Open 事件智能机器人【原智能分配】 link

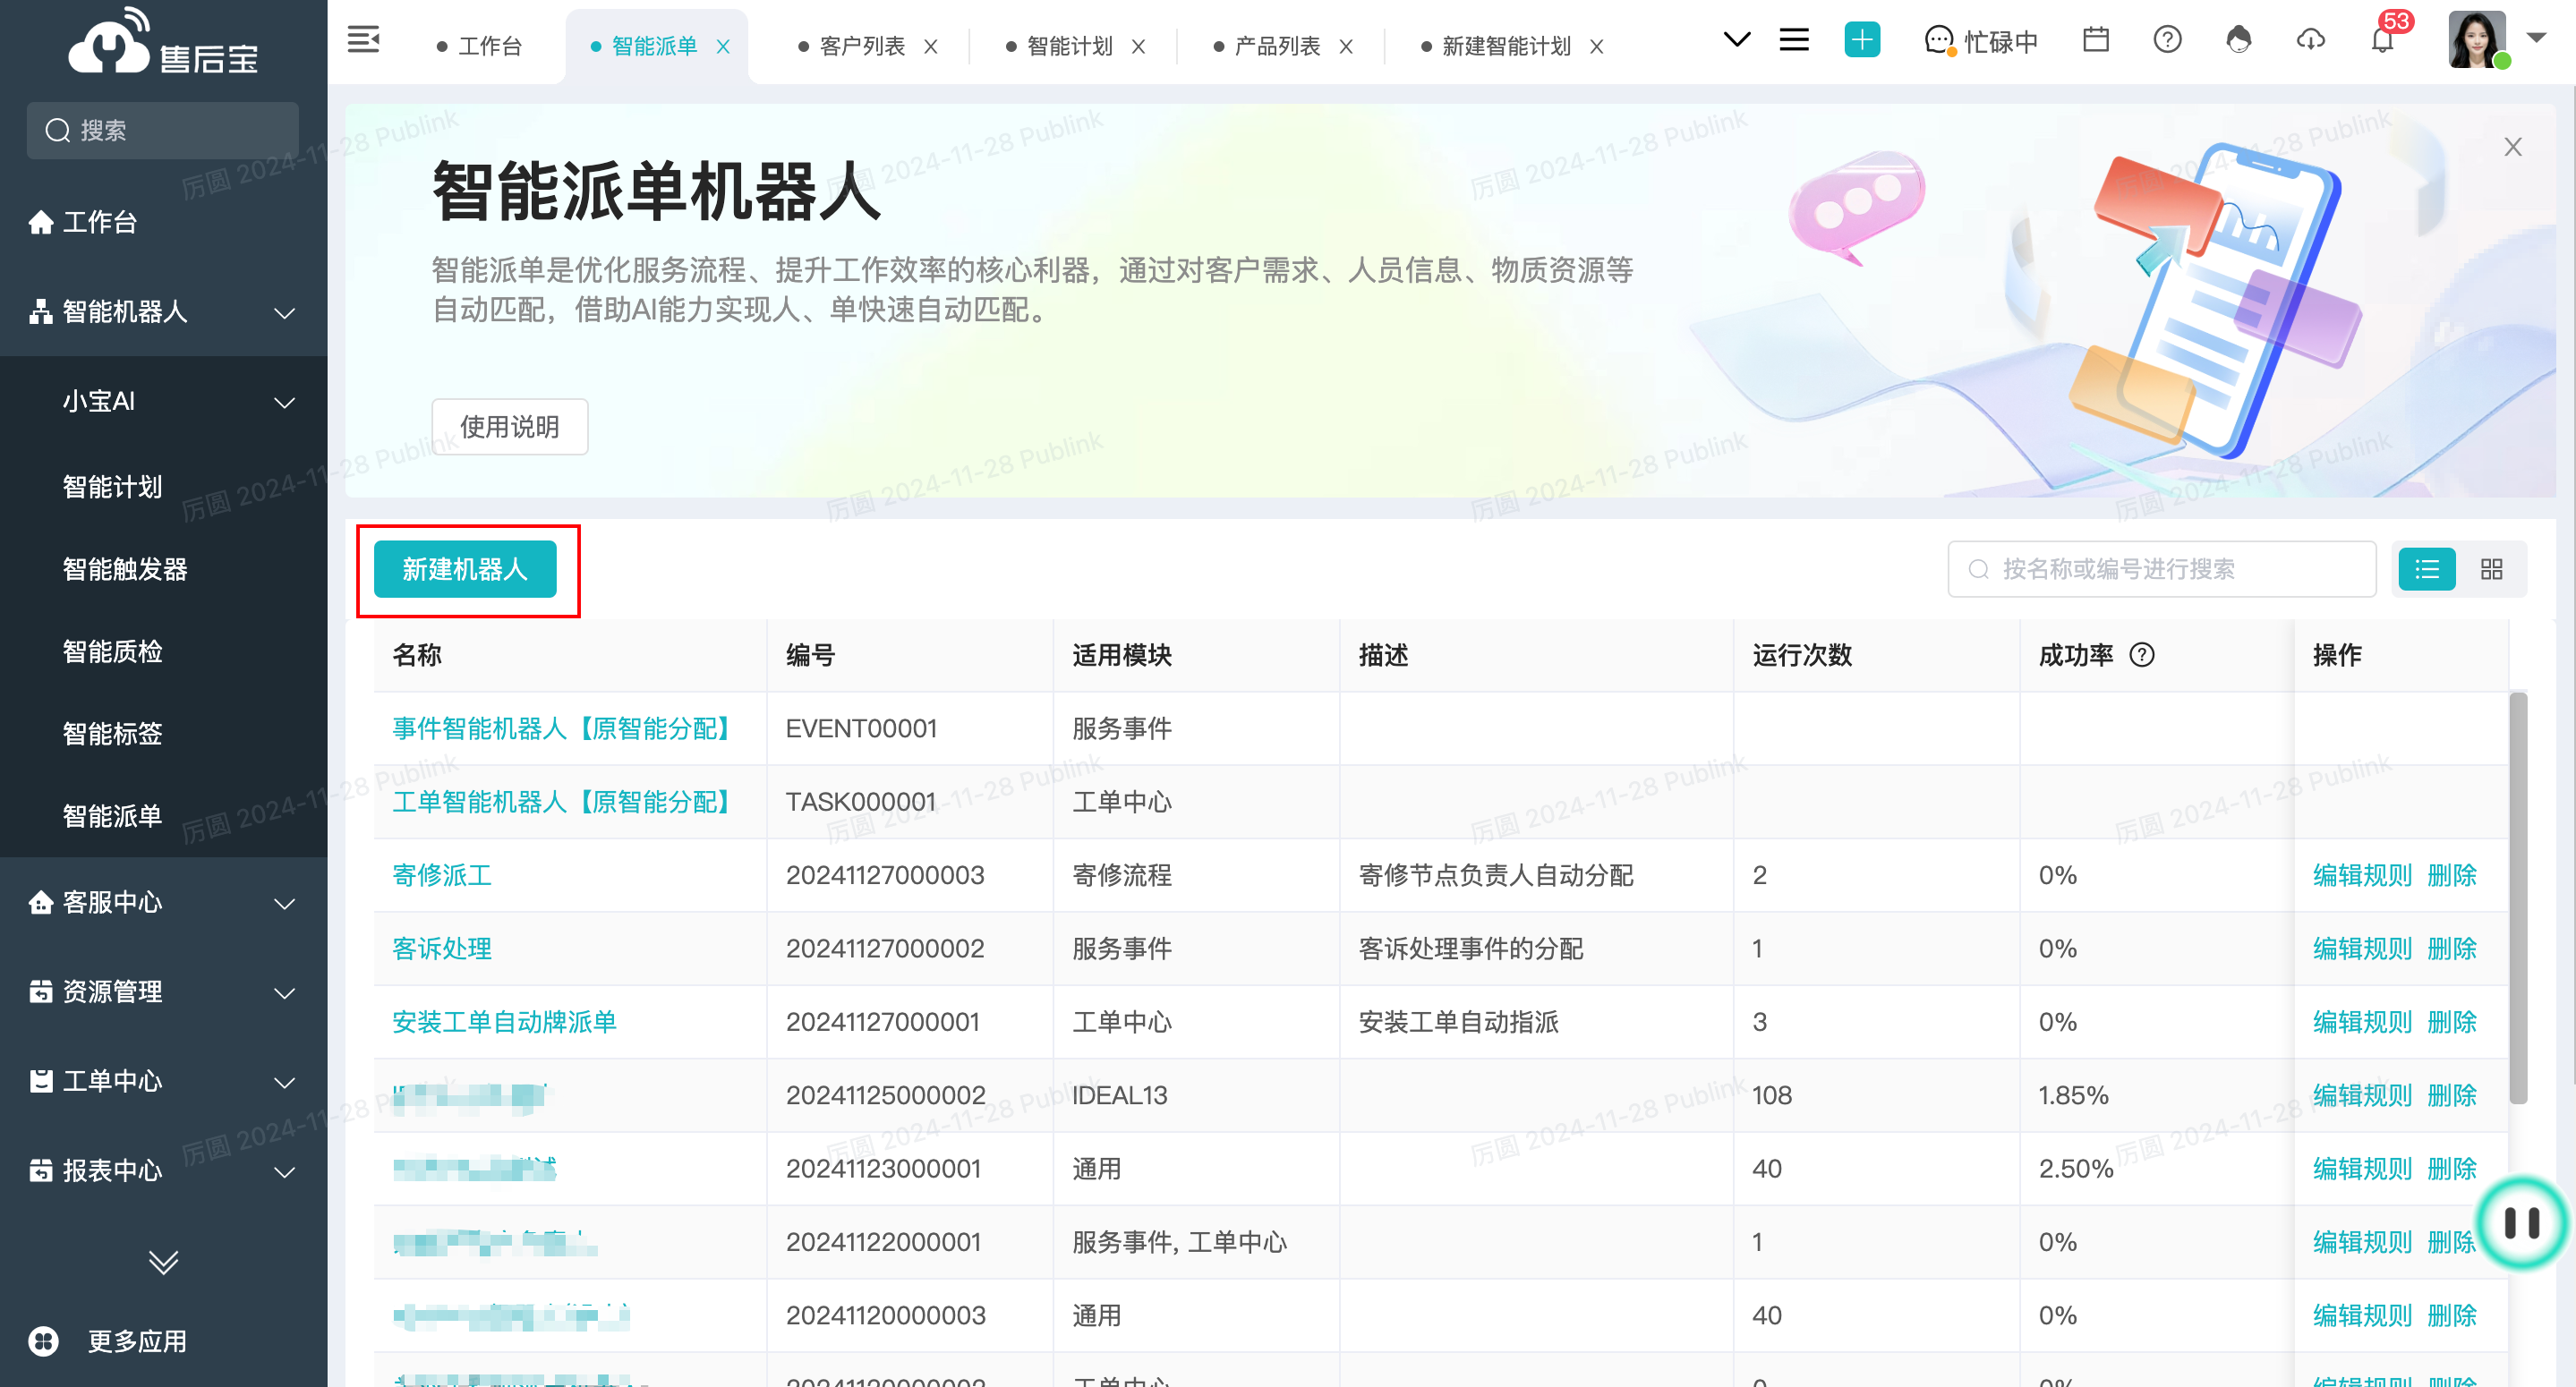(x=564, y=729)
